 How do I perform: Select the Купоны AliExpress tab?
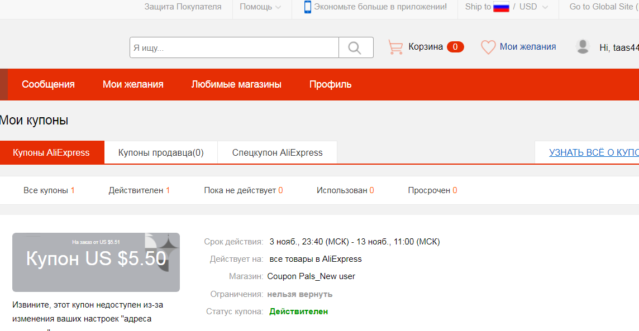click(51, 153)
